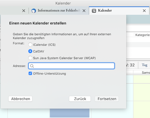
Task: Click the Kategorie column header
Action: pyautogui.click(x=142, y=35)
